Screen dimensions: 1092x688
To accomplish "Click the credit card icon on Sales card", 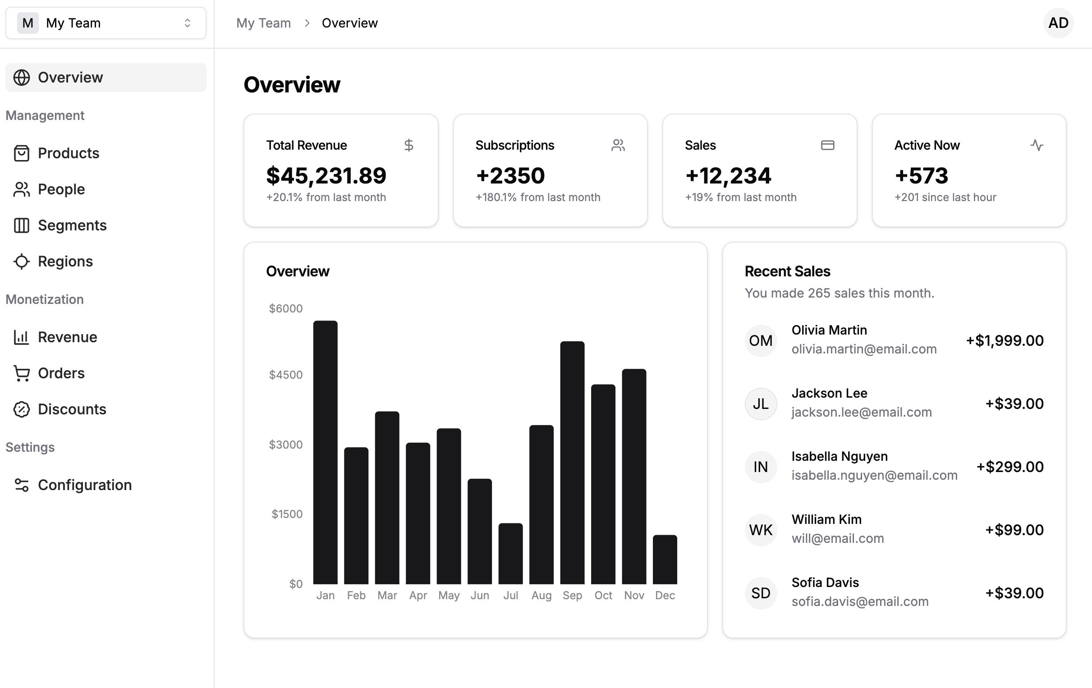I will 828,145.
